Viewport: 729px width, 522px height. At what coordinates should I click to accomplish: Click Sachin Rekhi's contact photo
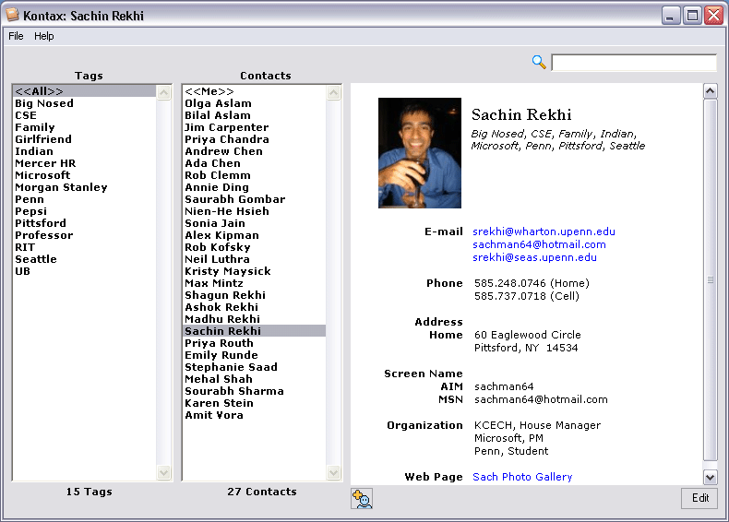pyautogui.click(x=420, y=153)
